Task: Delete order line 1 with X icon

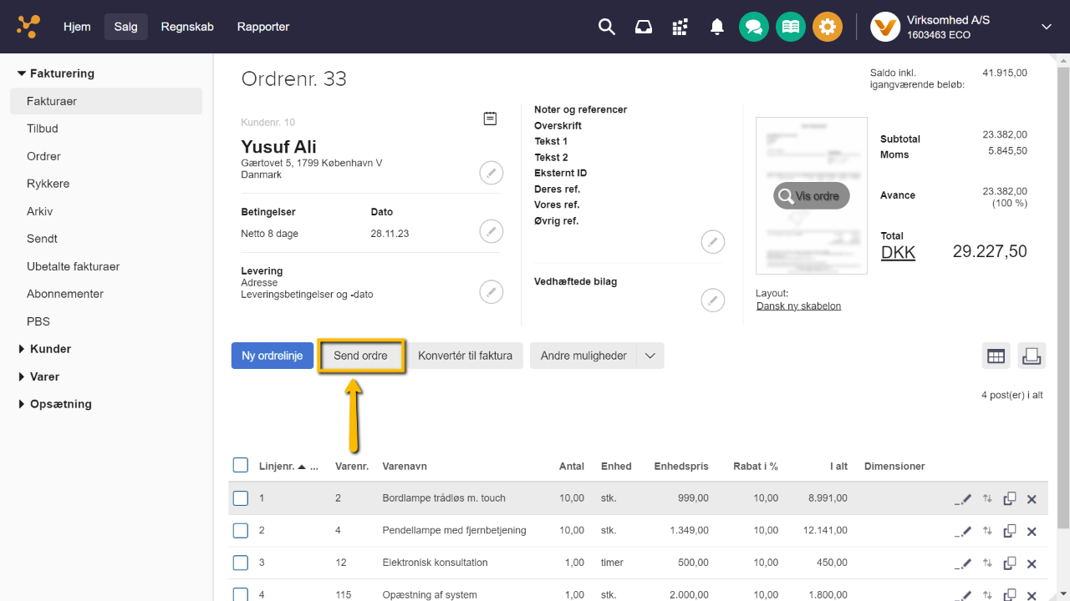Action: [x=1032, y=499]
